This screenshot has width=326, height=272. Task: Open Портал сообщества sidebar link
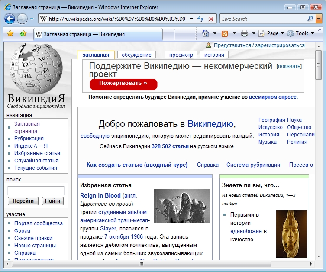39,223
